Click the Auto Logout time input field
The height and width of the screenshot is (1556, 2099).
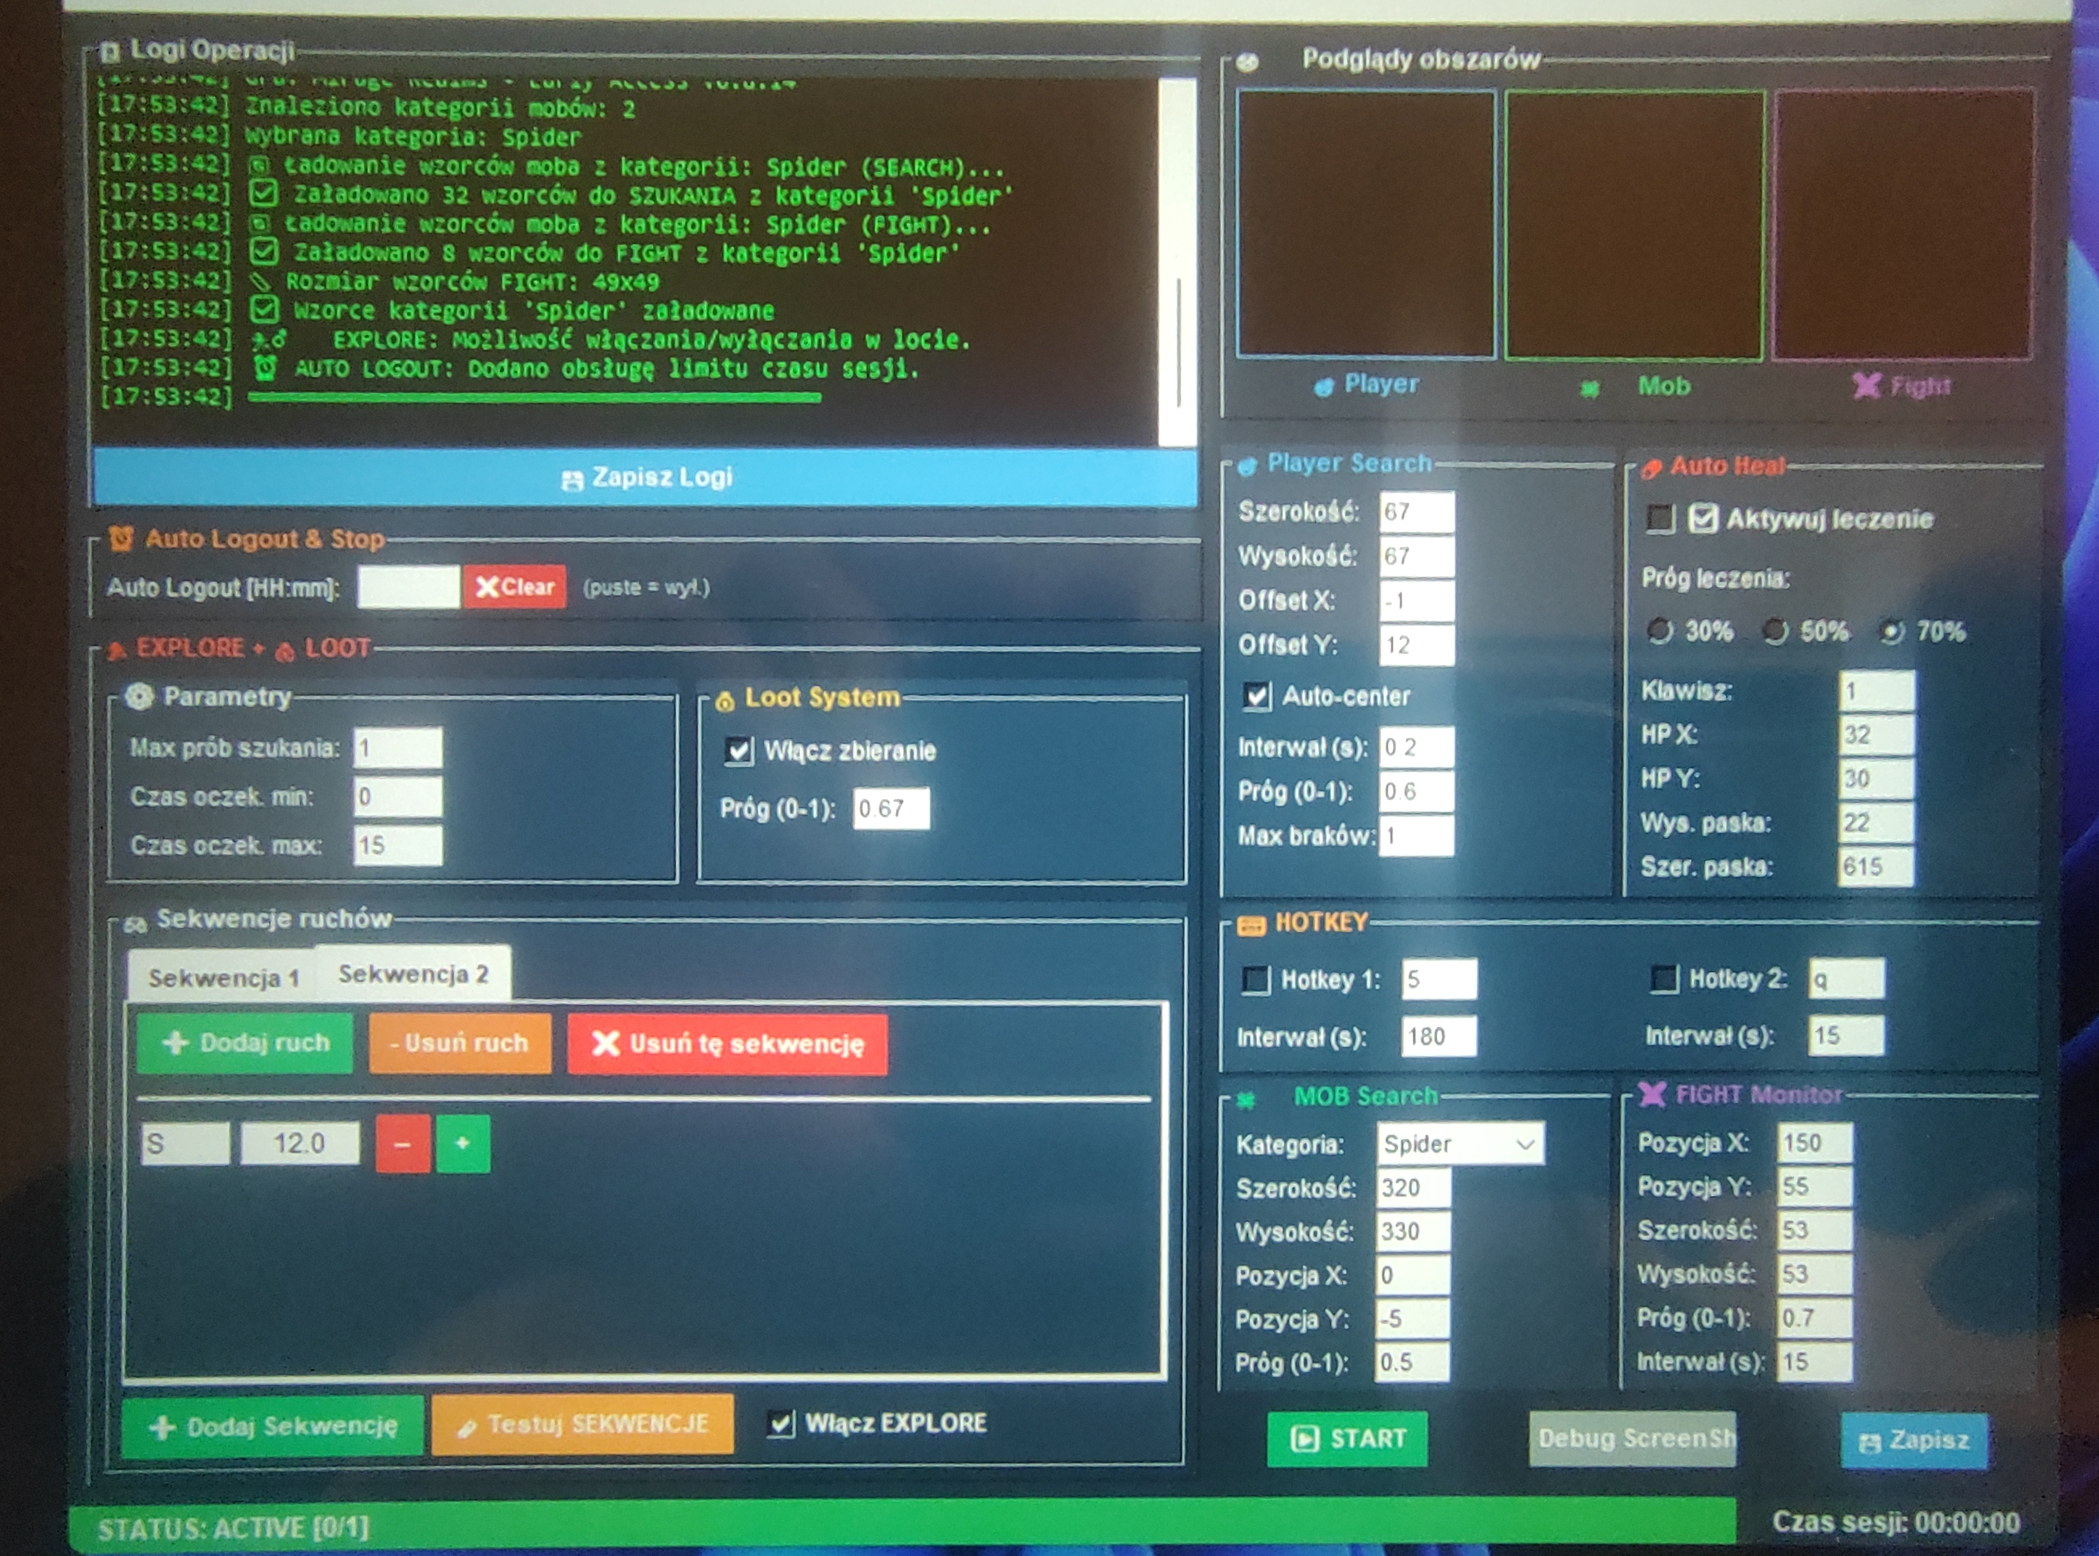click(x=409, y=587)
